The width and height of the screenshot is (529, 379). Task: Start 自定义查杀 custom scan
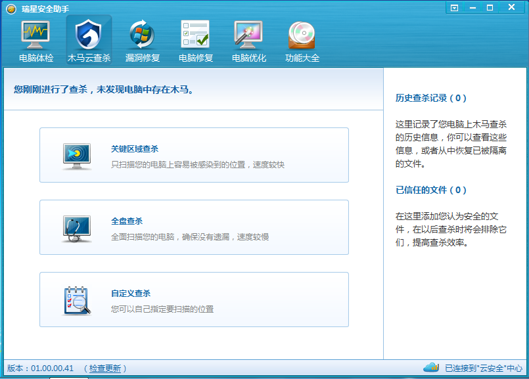tap(194, 300)
